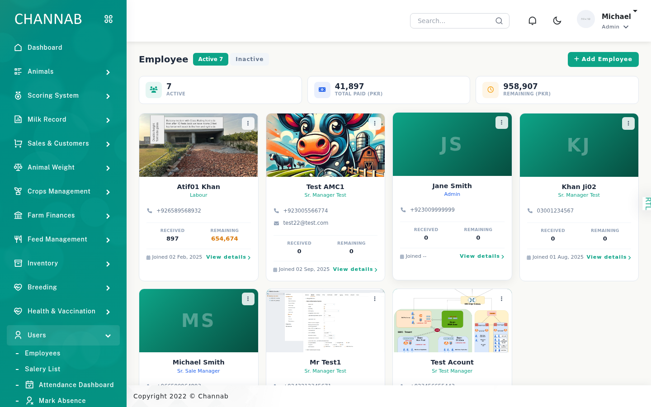Screen dimensions: 651x407
Task: Click the caret next to Michael
Action: 635,11
